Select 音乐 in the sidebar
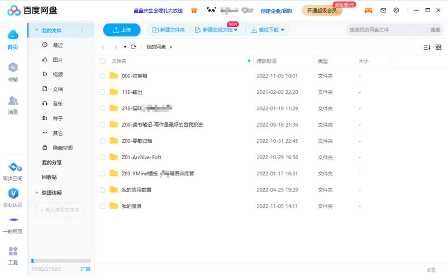The height and width of the screenshot is (277, 447). tap(58, 104)
